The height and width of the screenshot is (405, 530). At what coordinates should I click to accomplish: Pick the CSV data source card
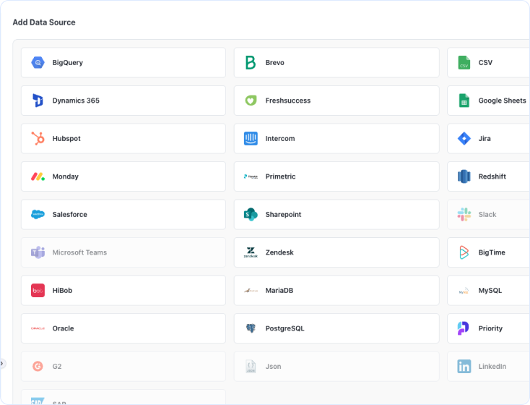click(x=487, y=63)
